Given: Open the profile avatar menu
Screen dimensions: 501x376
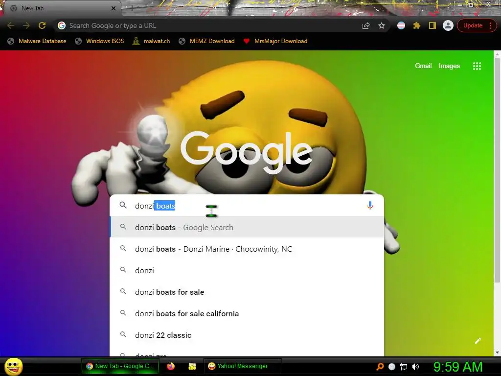Looking at the screenshot, I should click(x=448, y=25).
